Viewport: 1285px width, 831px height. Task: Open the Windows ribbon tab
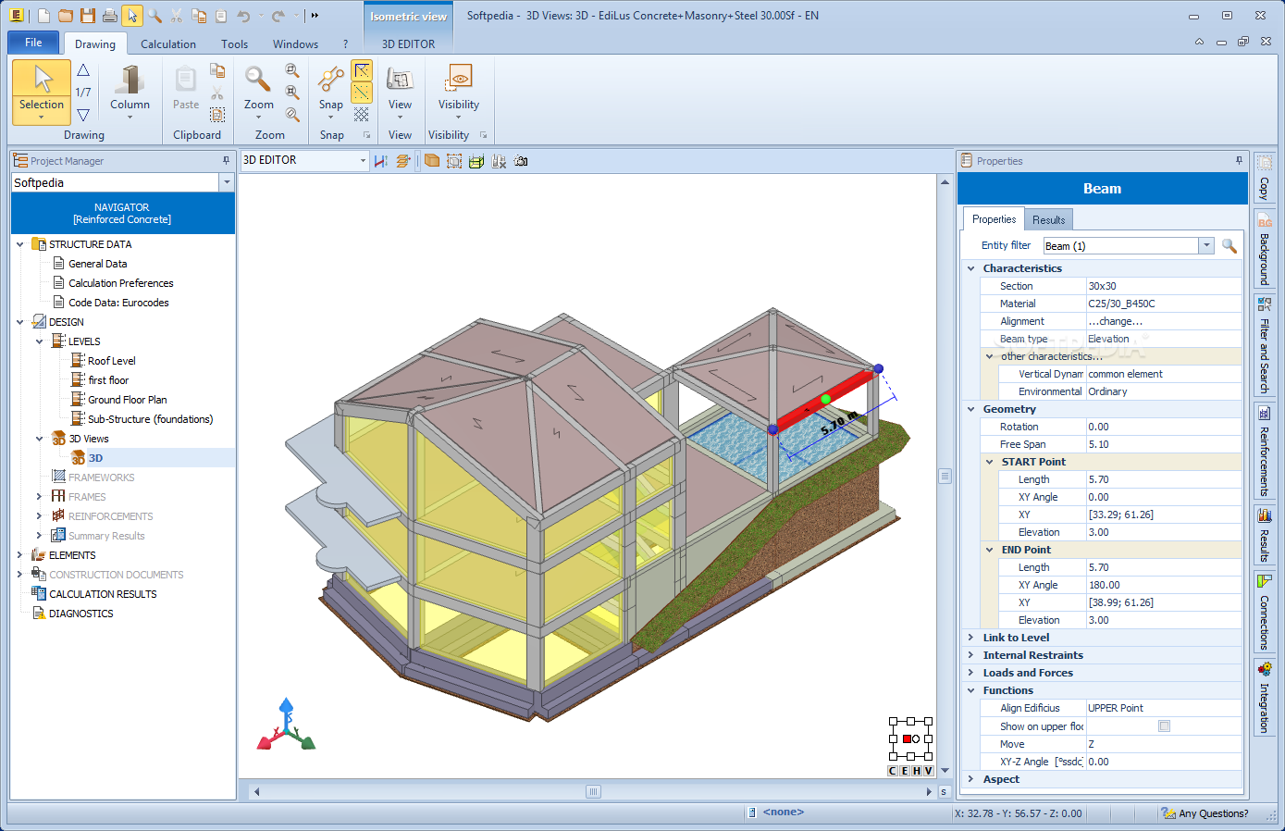click(295, 43)
